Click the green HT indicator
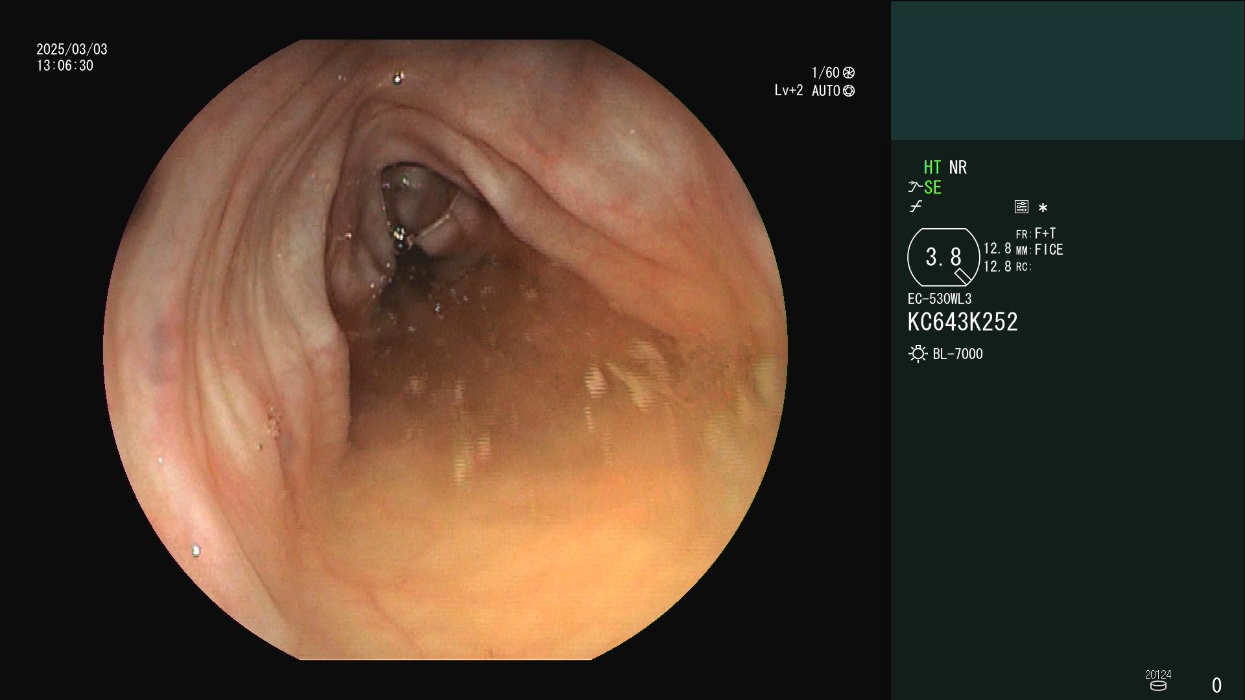Image resolution: width=1245 pixels, height=700 pixels. (x=932, y=168)
